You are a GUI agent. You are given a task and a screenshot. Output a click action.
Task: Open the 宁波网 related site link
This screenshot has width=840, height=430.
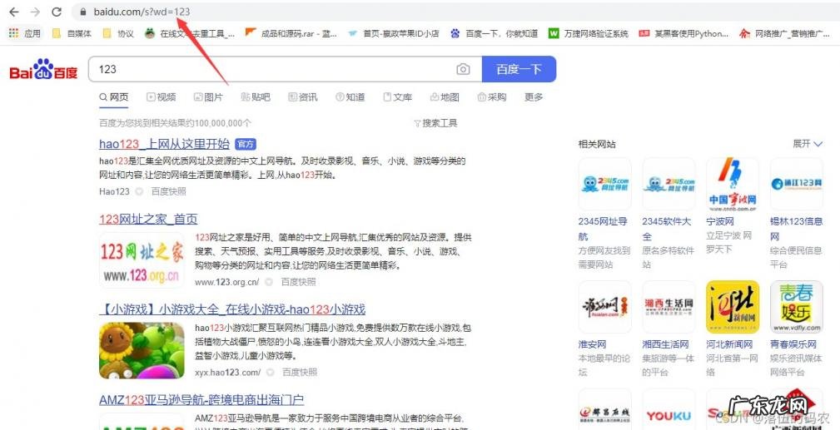pos(719,221)
